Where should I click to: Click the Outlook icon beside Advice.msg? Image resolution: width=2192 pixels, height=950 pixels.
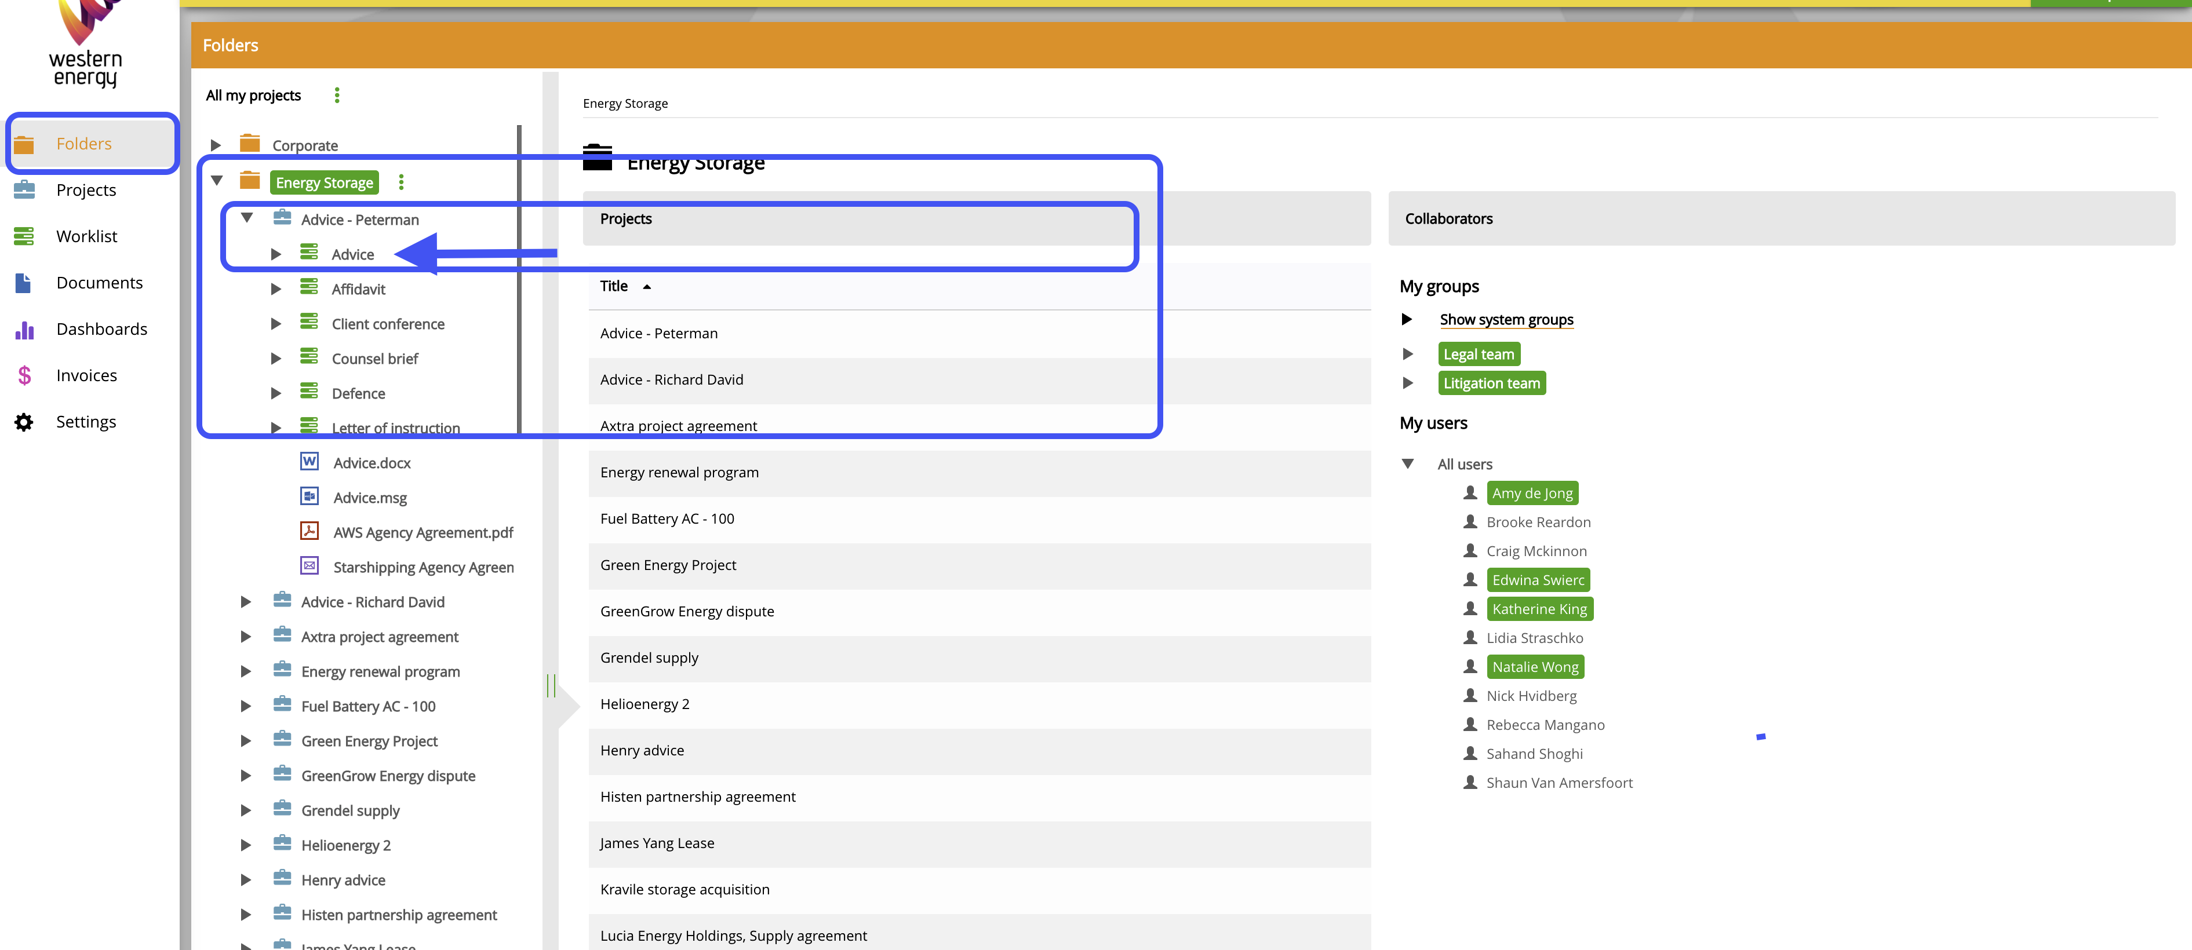click(309, 496)
